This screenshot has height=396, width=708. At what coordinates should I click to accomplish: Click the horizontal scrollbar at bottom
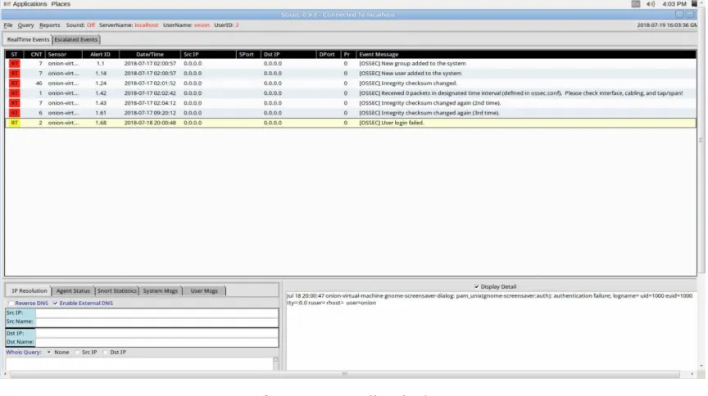[345, 375]
